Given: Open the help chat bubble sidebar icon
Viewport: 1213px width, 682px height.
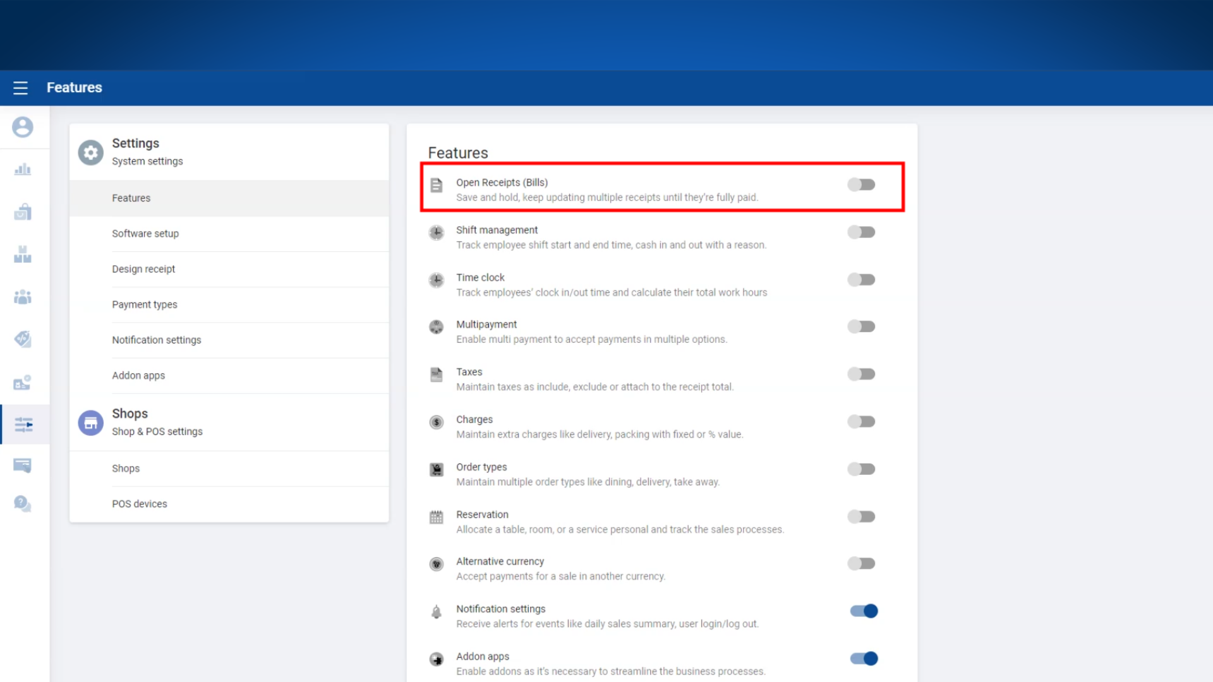Looking at the screenshot, I should [x=23, y=503].
